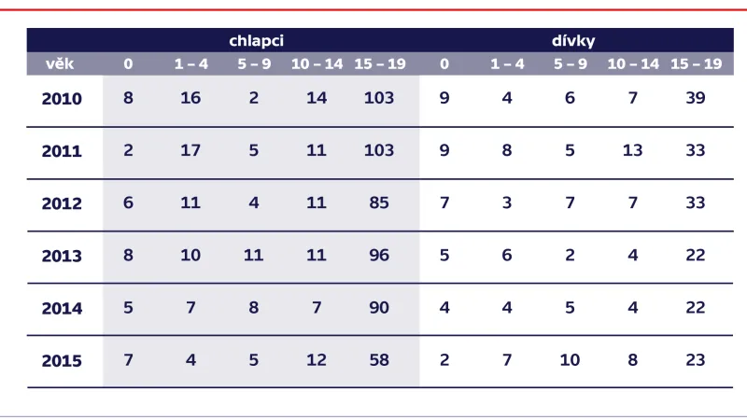This screenshot has width=747, height=419.
Task: Select the 2011 row label
Action: (x=62, y=151)
